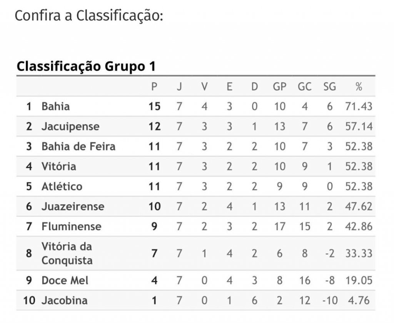Click the Classificação Grupo 1 title

tap(86, 66)
